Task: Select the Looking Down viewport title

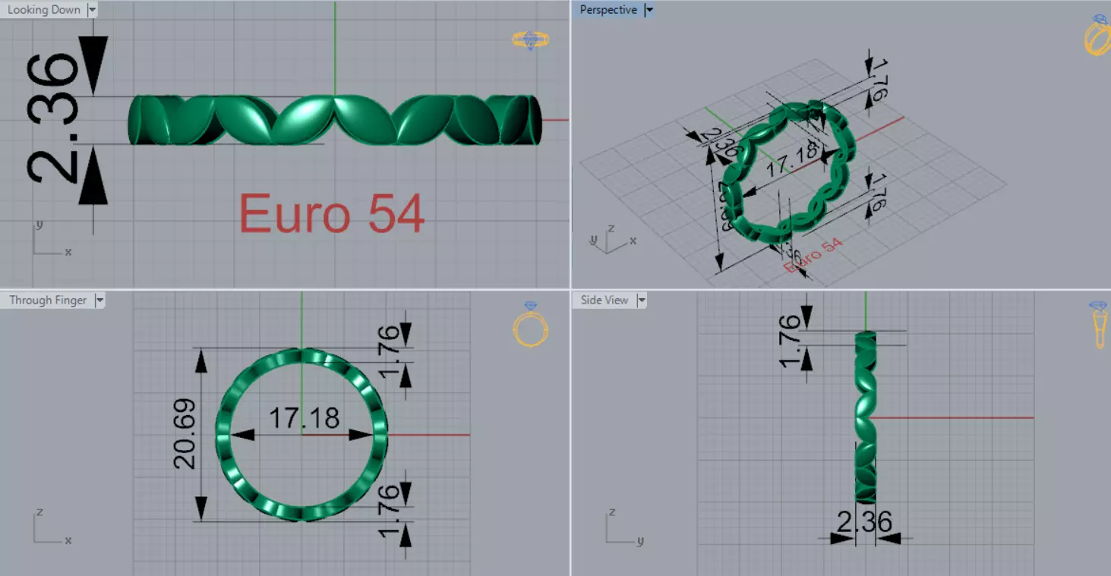Action: (44, 10)
